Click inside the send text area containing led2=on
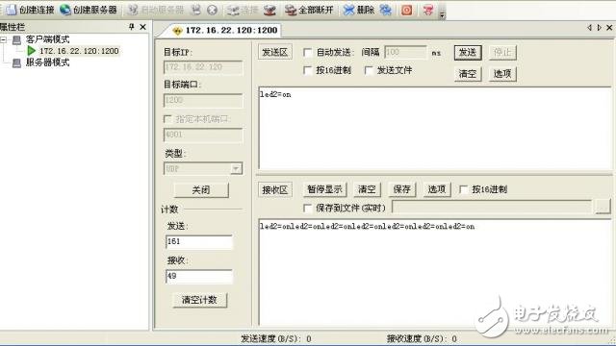The image size is (616, 346). [x=434, y=128]
